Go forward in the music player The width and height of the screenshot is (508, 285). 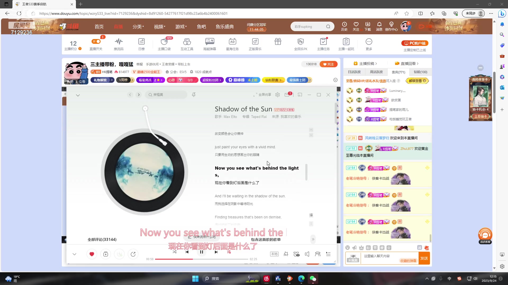[x=139, y=95]
